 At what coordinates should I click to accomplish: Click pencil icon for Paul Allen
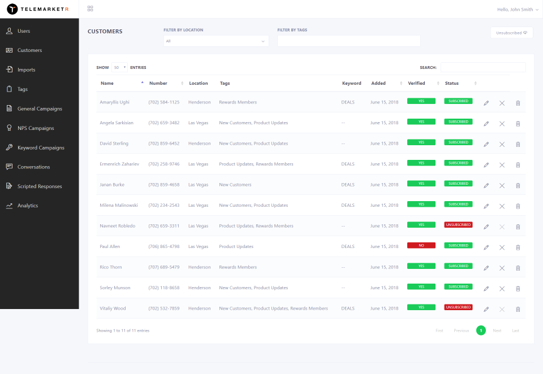click(x=486, y=247)
